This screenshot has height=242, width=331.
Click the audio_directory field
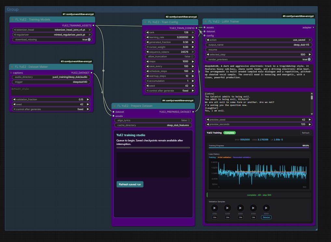coord(51,77)
